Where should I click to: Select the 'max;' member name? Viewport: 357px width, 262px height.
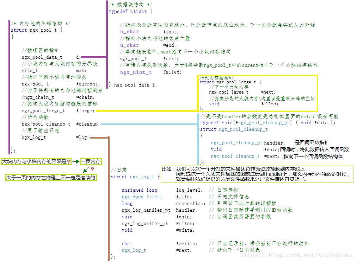tap(81, 71)
